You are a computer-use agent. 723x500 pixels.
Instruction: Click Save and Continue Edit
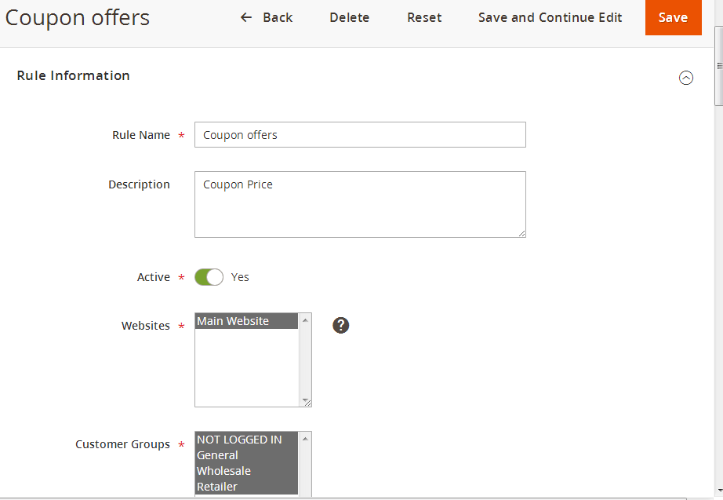(x=550, y=17)
